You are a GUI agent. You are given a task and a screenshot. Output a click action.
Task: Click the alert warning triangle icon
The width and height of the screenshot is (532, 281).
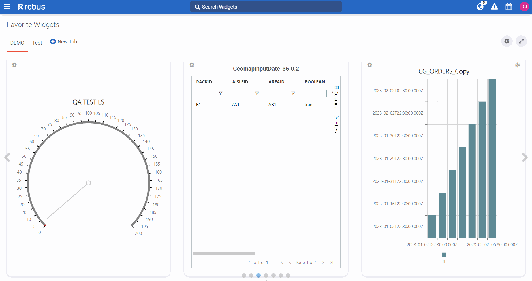coord(494,7)
